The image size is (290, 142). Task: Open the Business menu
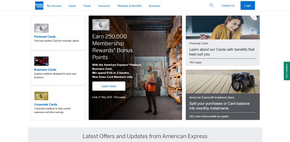(155, 6)
